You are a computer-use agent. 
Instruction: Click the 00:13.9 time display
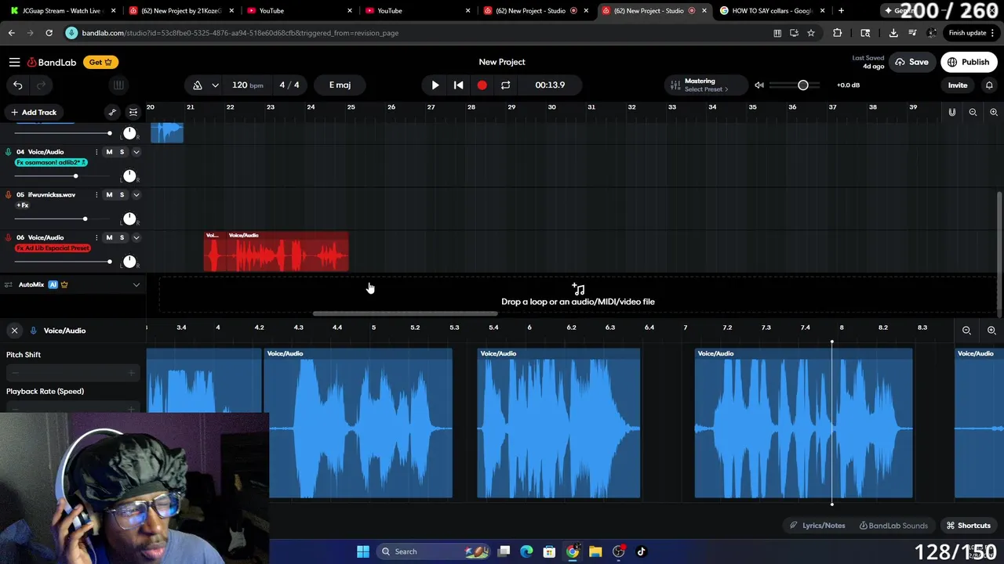pos(550,85)
